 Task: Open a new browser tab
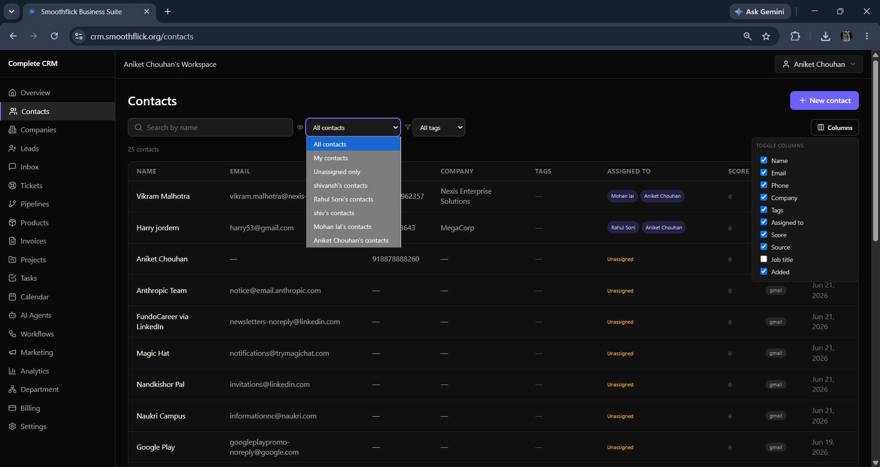click(168, 11)
